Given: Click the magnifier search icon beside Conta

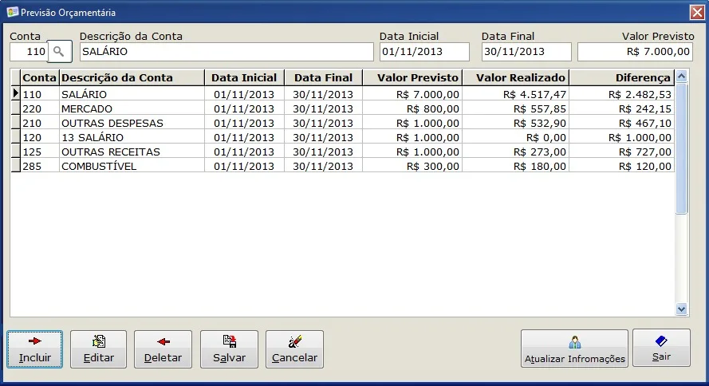Looking at the screenshot, I should pyautogui.click(x=59, y=52).
